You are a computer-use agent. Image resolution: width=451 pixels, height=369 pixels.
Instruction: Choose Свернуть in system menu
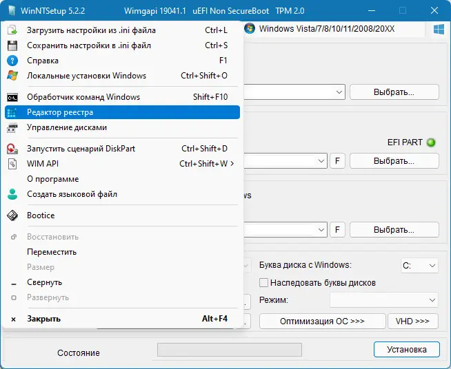(x=122, y=282)
